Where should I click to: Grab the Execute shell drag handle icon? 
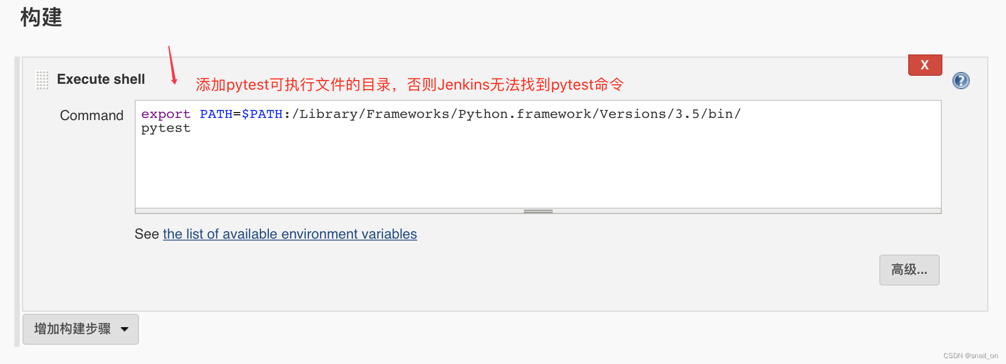point(42,80)
